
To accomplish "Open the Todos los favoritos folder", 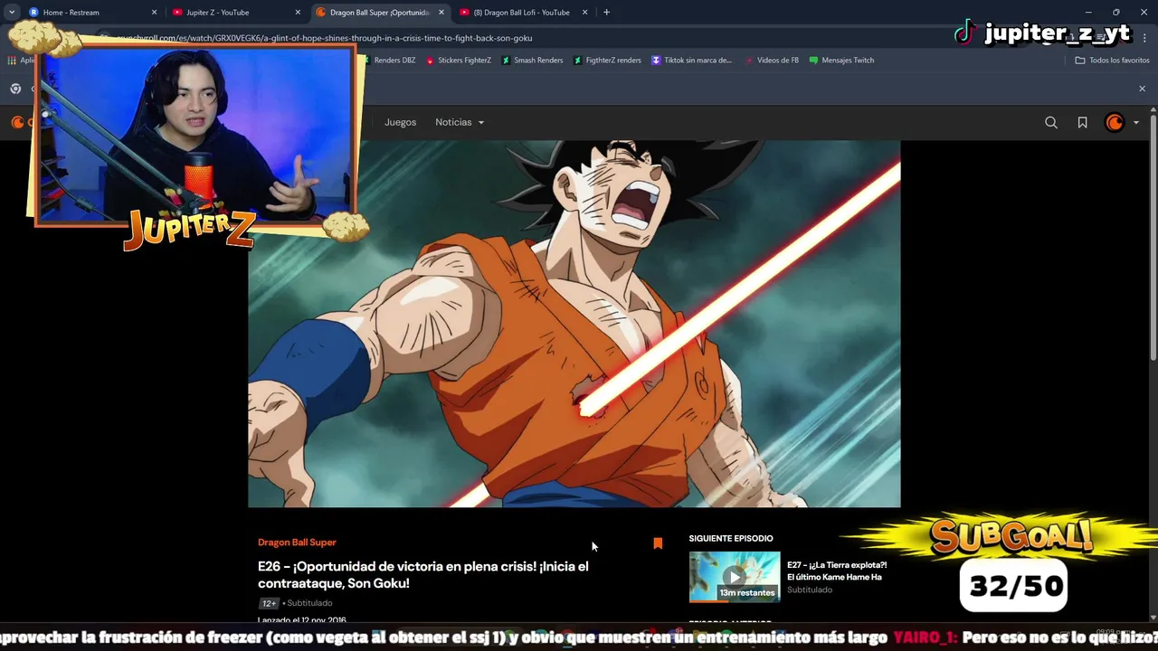I will [1112, 61].
